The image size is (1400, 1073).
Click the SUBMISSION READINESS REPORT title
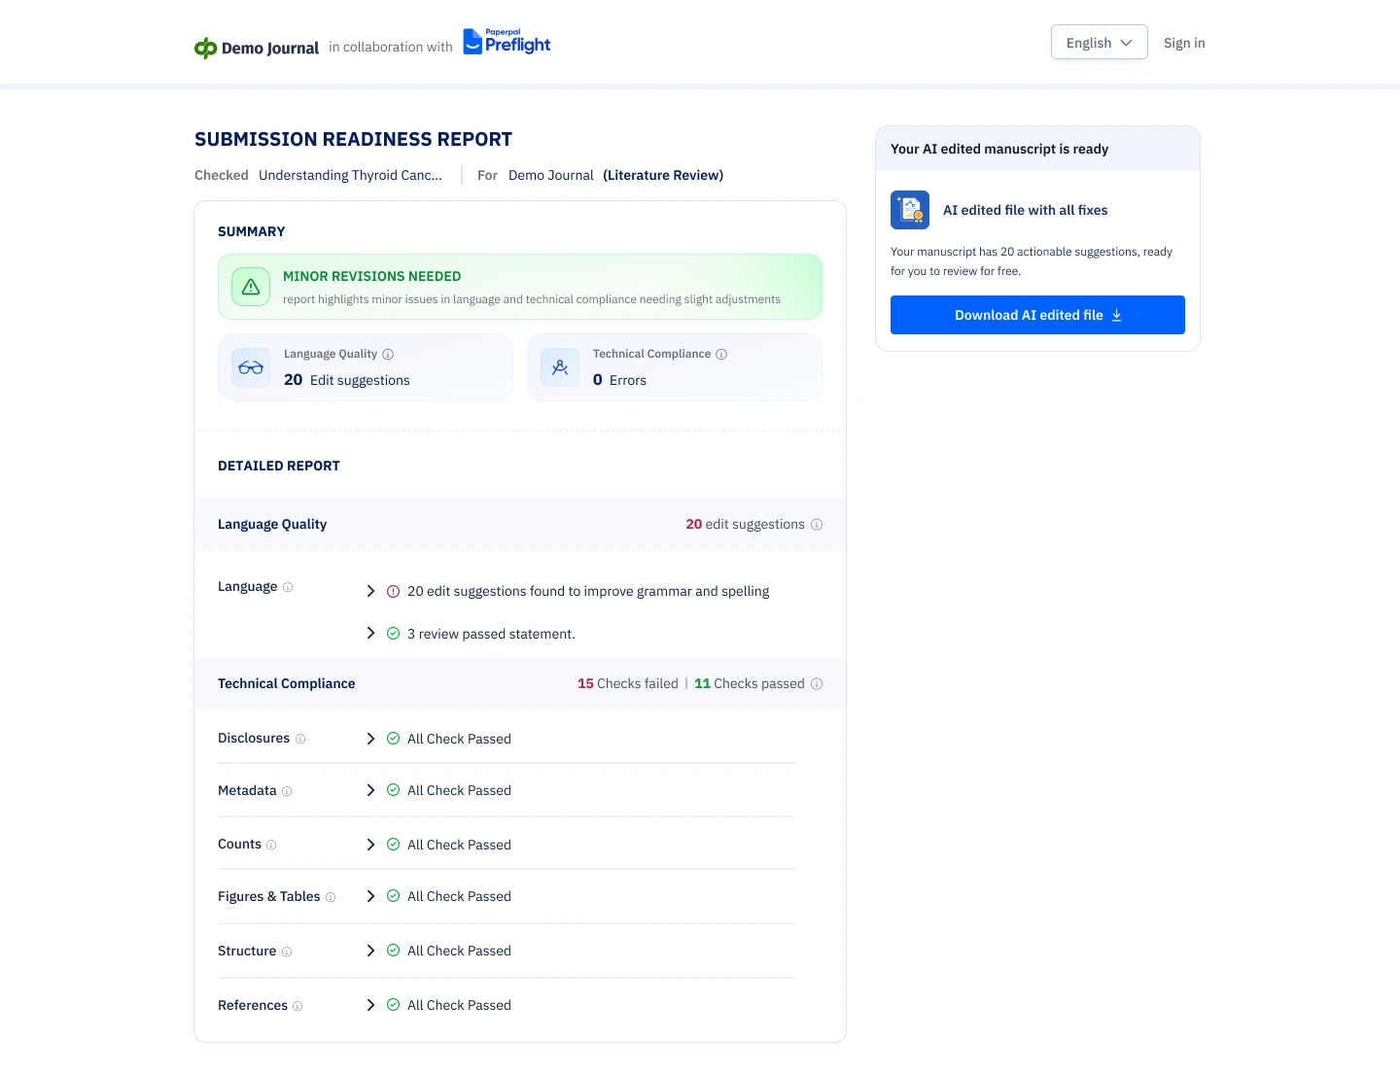[354, 139]
